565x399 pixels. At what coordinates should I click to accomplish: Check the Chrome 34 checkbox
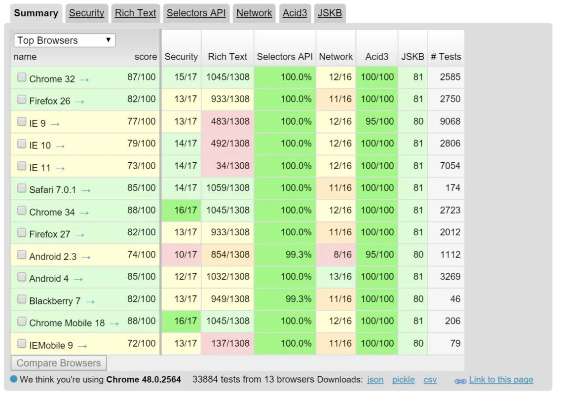[x=22, y=211]
